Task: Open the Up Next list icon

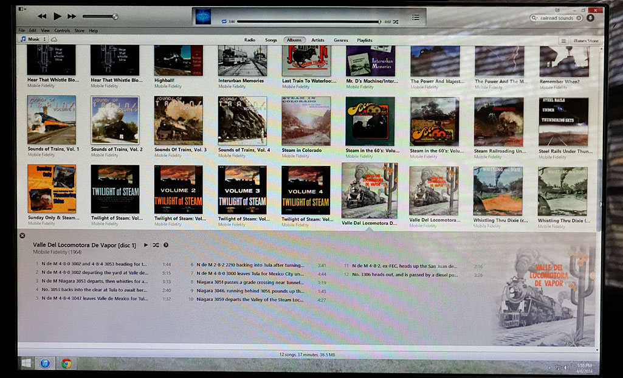Action: (x=416, y=17)
